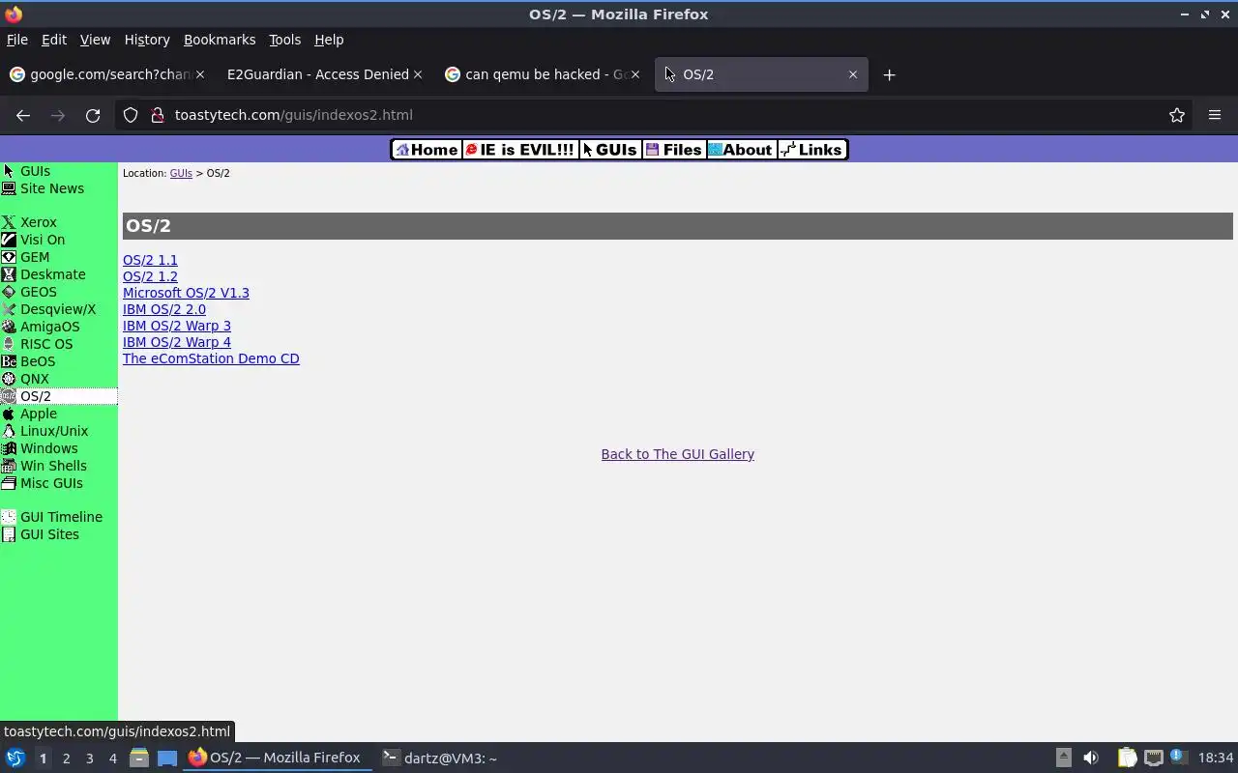Open the Bookmarks menu
1238x773 pixels.
point(220,40)
